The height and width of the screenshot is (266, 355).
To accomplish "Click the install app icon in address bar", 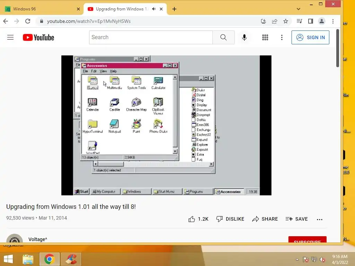I will click(x=263, y=21).
